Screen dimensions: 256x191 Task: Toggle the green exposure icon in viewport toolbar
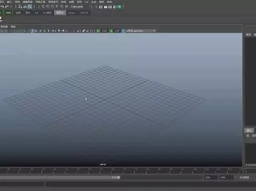pyautogui.click(x=98, y=30)
